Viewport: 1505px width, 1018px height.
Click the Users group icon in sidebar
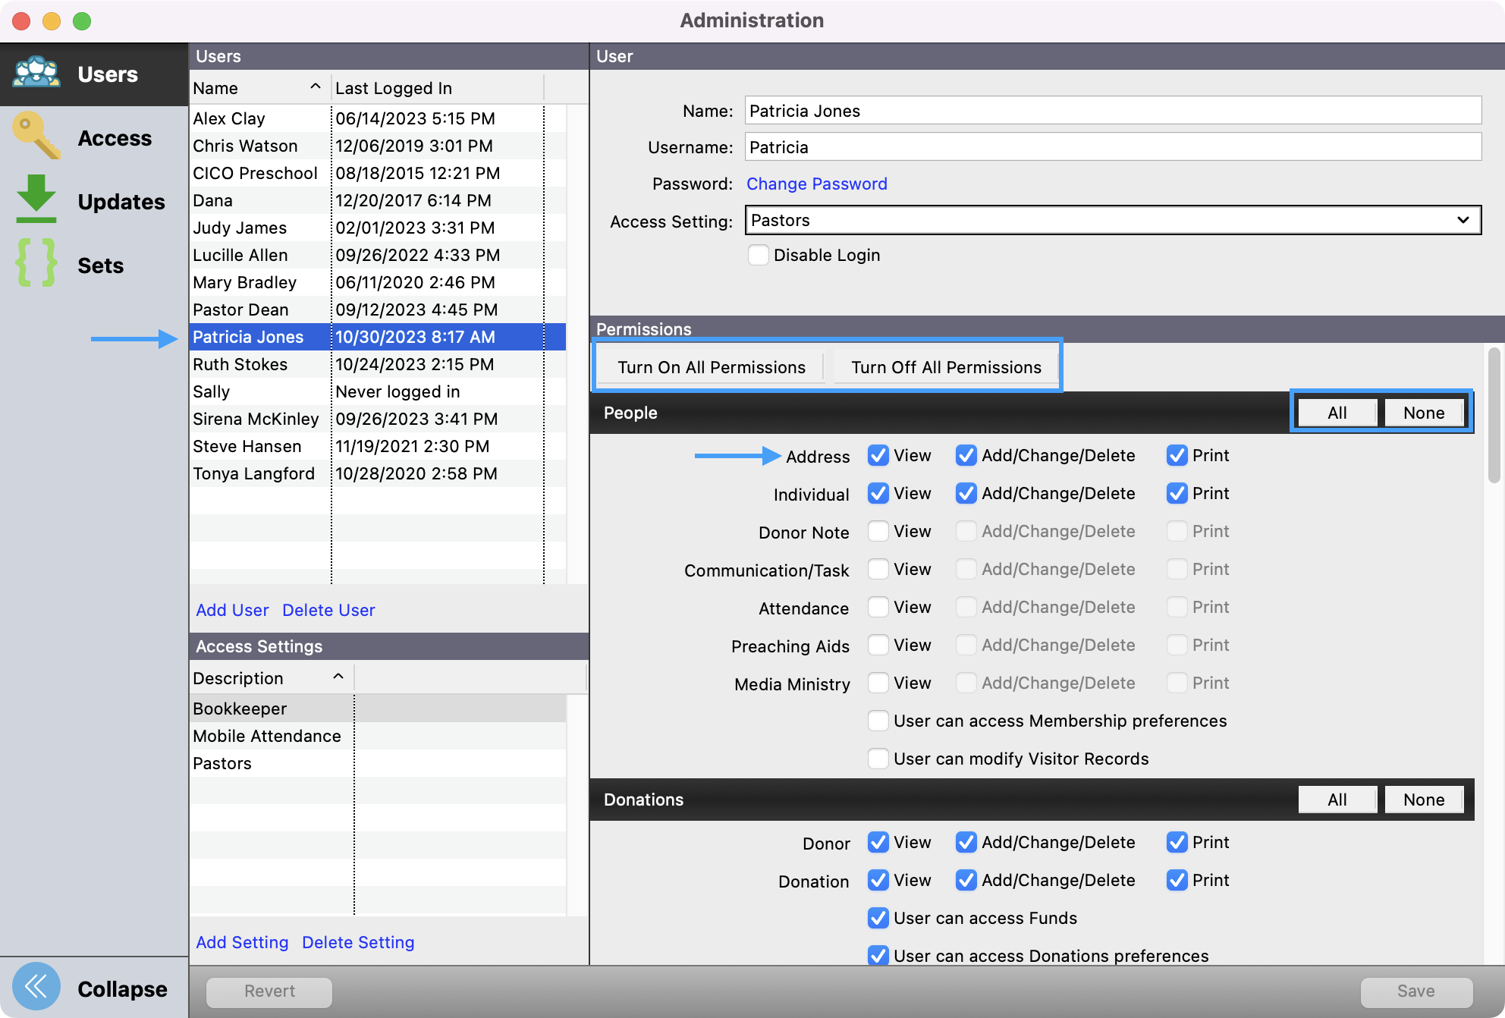point(36,74)
